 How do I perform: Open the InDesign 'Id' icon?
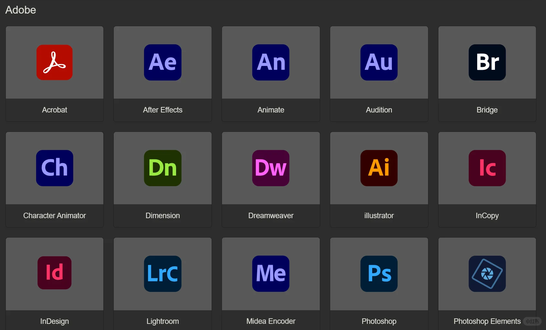pos(55,273)
